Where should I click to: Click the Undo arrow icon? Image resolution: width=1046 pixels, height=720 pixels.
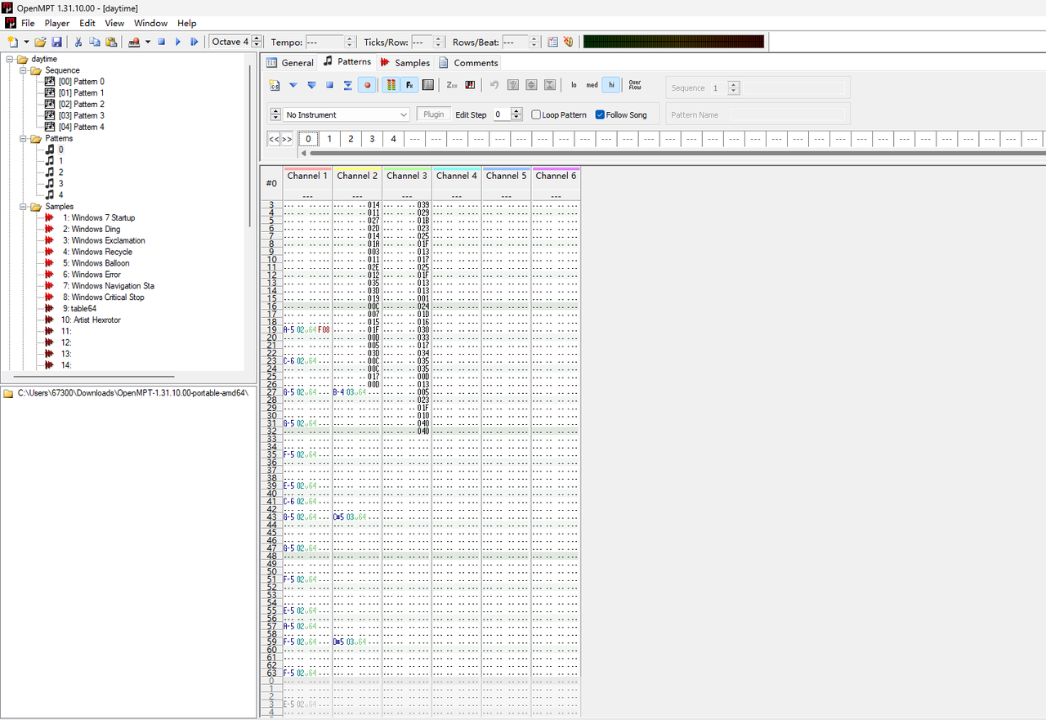click(494, 85)
